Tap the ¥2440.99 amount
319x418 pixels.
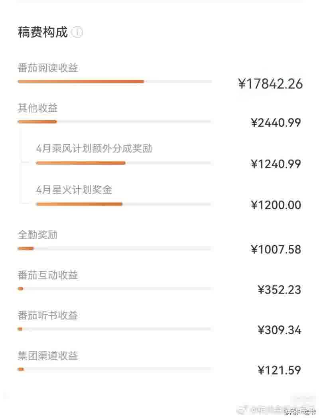pos(276,123)
